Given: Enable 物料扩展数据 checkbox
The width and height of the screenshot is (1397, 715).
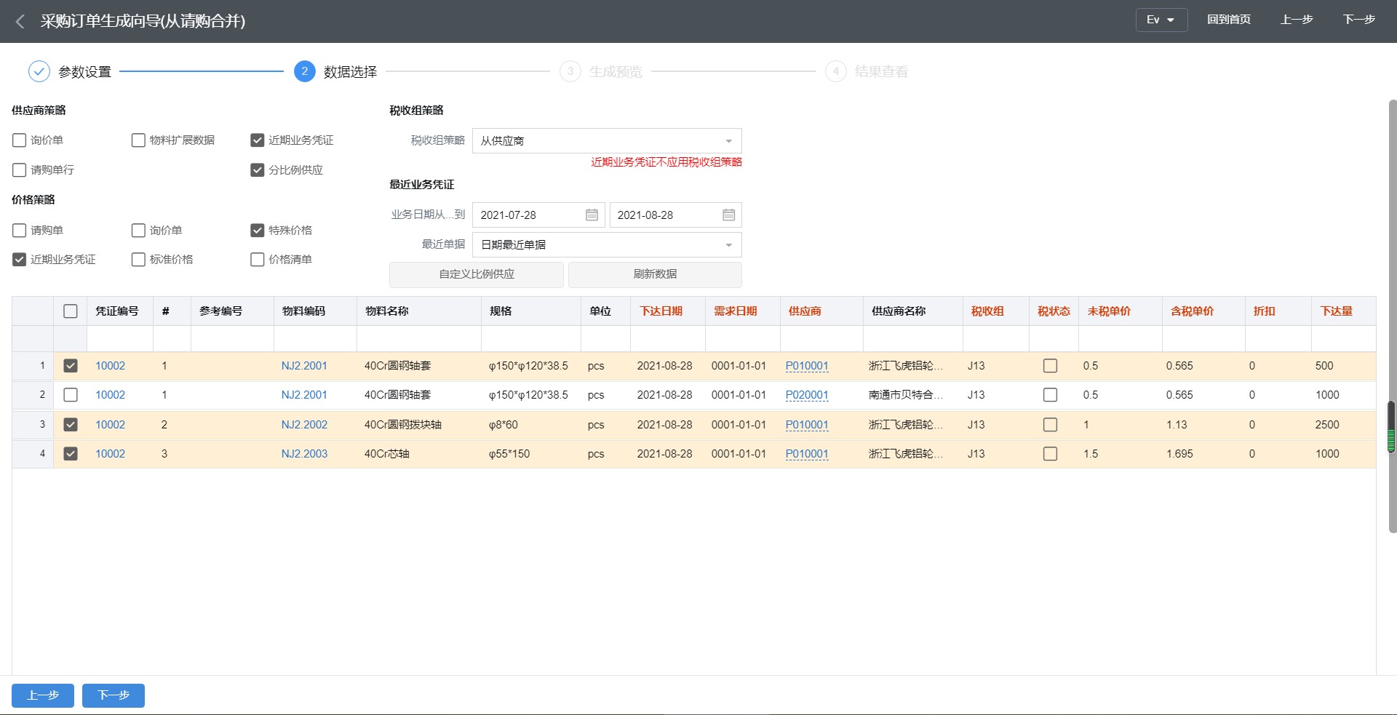Looking at the screenshot, I should 138,140.
